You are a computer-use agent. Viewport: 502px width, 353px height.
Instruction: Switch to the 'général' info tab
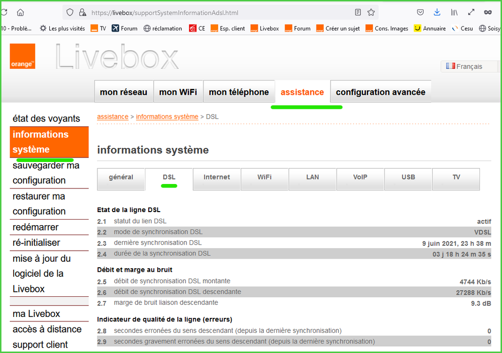click(121, 179)
